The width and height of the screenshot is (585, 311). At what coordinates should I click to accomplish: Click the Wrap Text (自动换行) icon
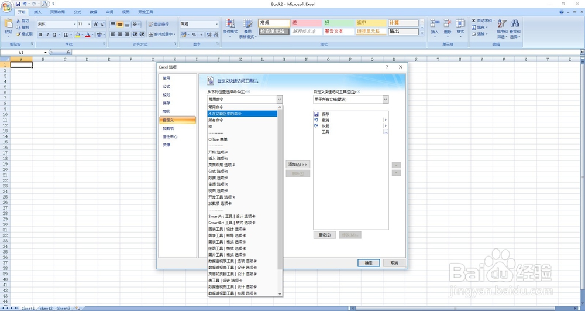coord(151,24)
